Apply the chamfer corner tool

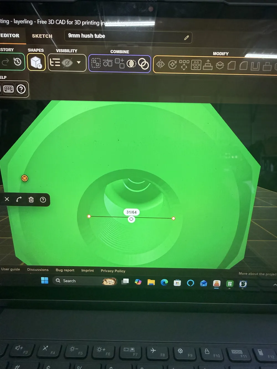232,66
